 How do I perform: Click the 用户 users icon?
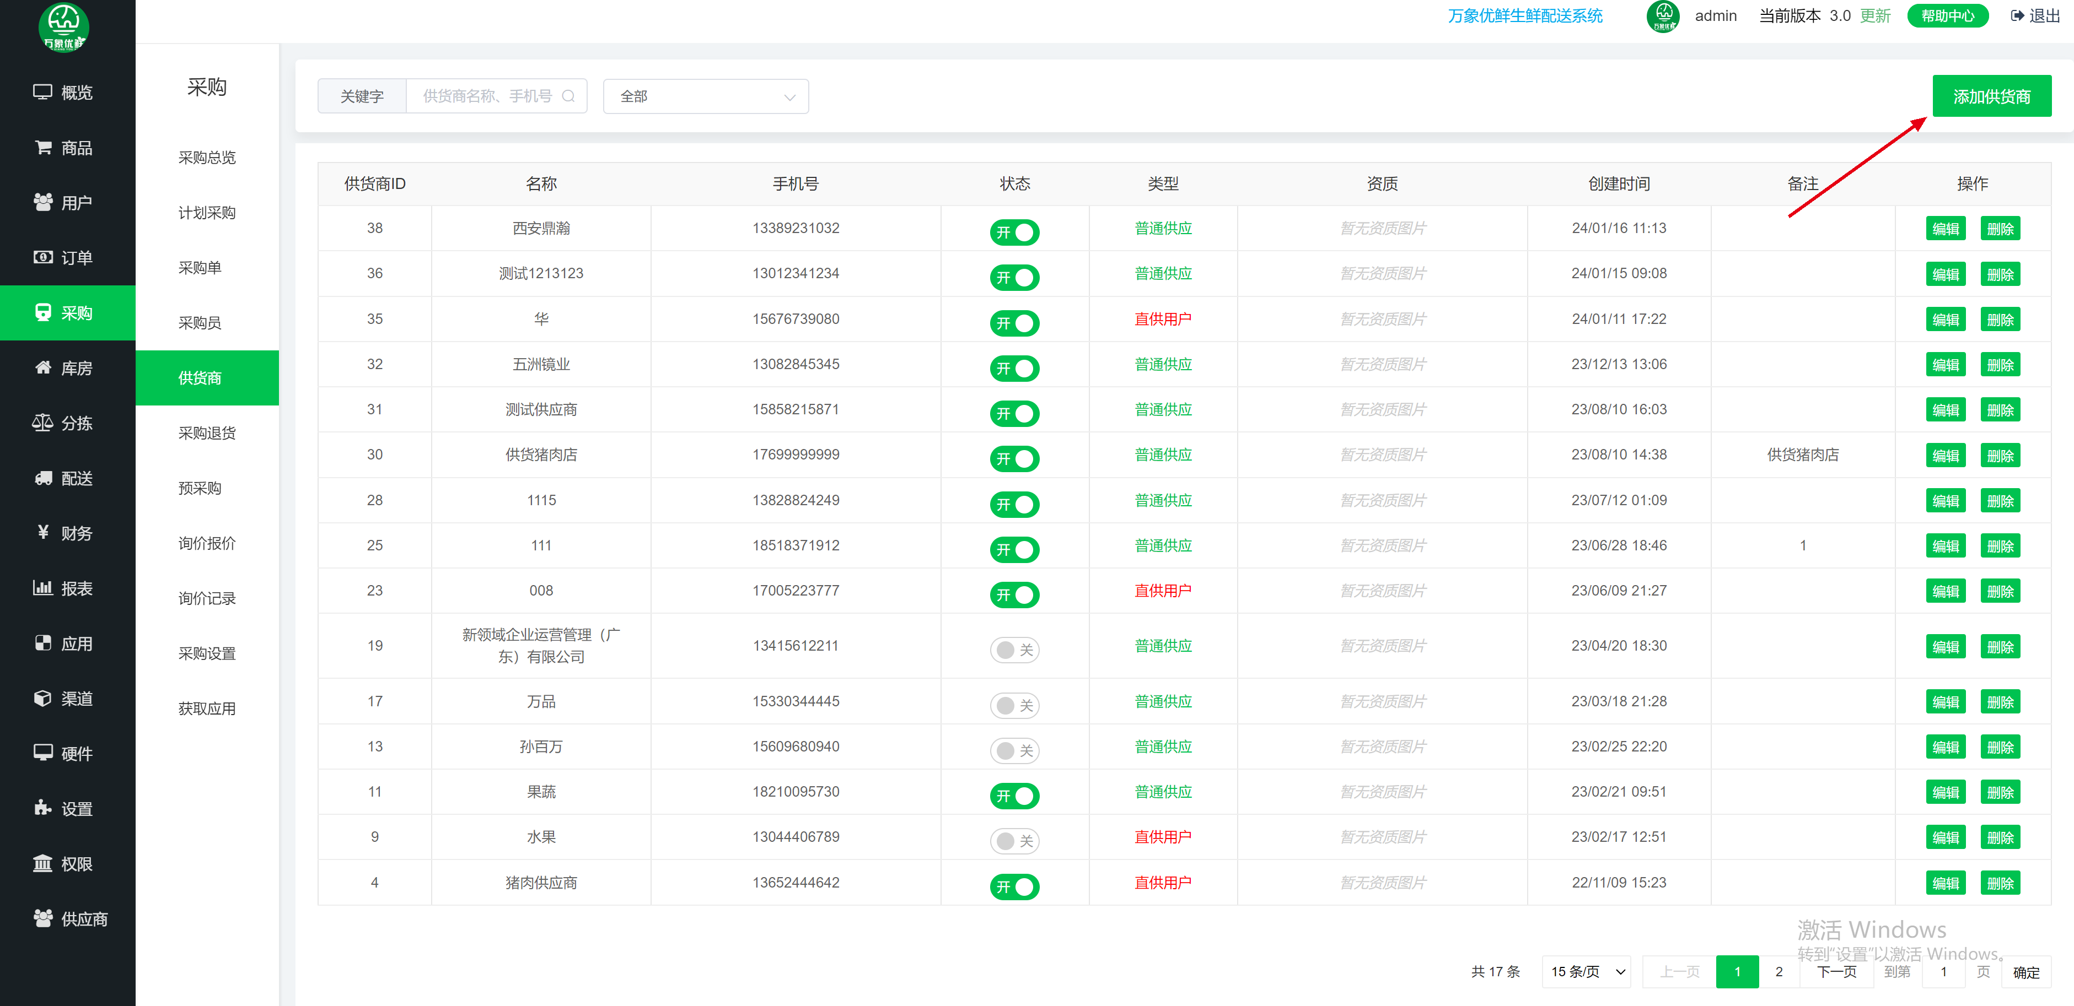coord(42,202)
